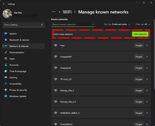Expand mgv network details chevron
Image resolution: width=155 pixels, height=126 pixels.
coord(147,45)
